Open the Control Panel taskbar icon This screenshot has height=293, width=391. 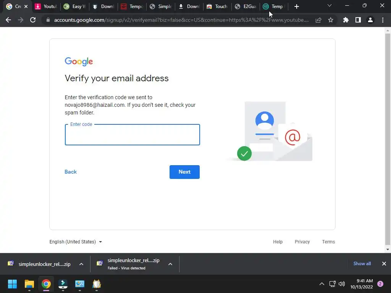(80, 284)
